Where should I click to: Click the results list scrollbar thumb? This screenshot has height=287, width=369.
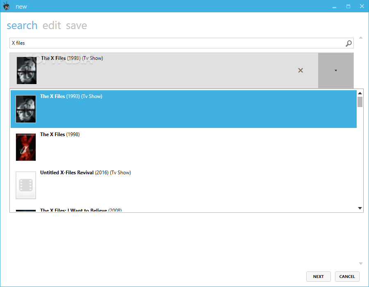click(360, 102)
